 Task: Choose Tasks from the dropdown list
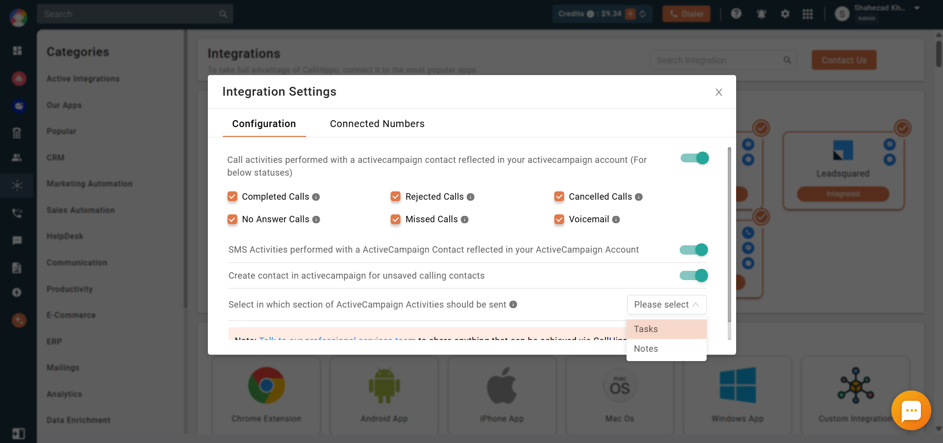[666, 329]
